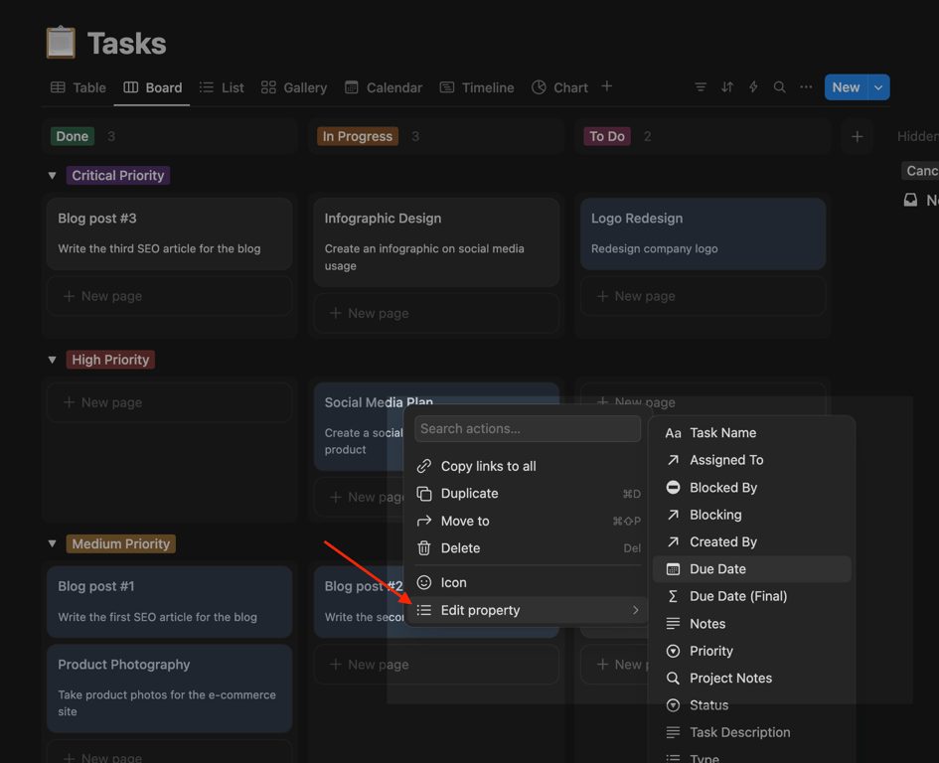939x763 pixels.
Task: Open the sort options icon
Action: (727, 87)
